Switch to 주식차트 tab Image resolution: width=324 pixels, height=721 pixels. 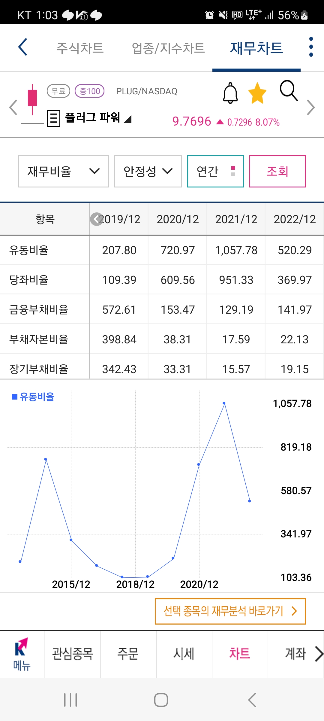pyautogui.click(x=80, y=48)
